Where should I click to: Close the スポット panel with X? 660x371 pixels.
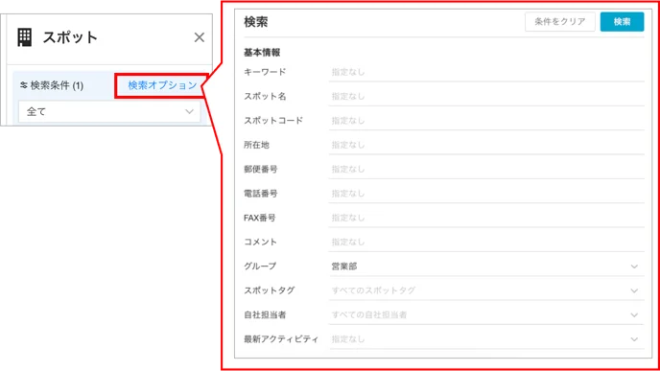[x=200, y=37]
